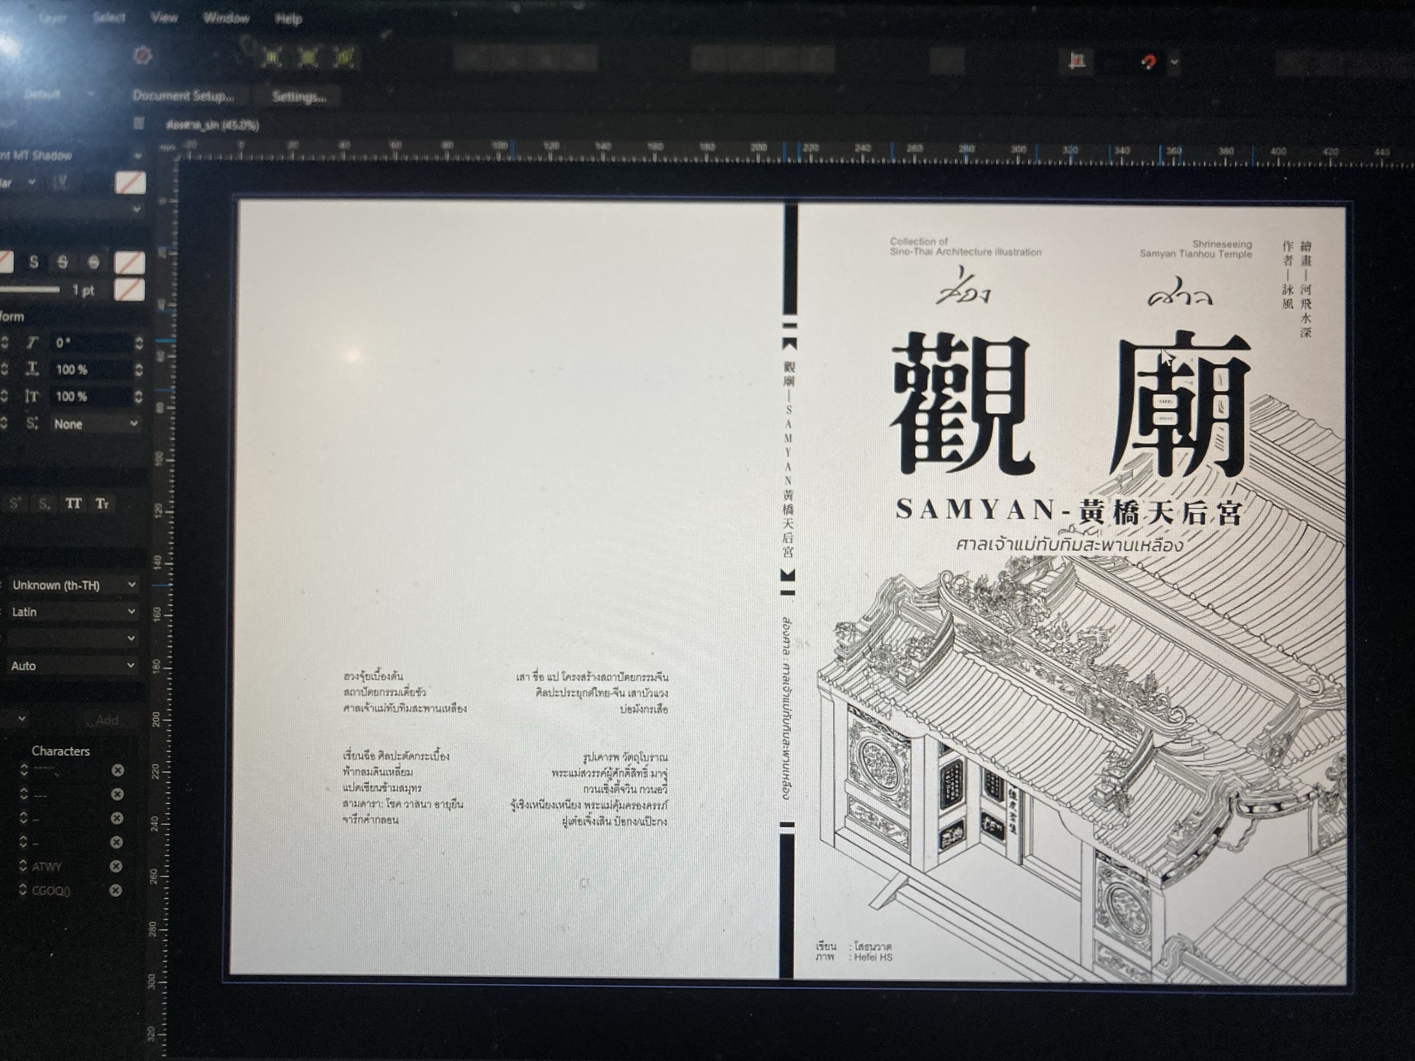Click the red snapping magnet icon
This screenshot has width=1415, height=1061.
(1148, 62)
